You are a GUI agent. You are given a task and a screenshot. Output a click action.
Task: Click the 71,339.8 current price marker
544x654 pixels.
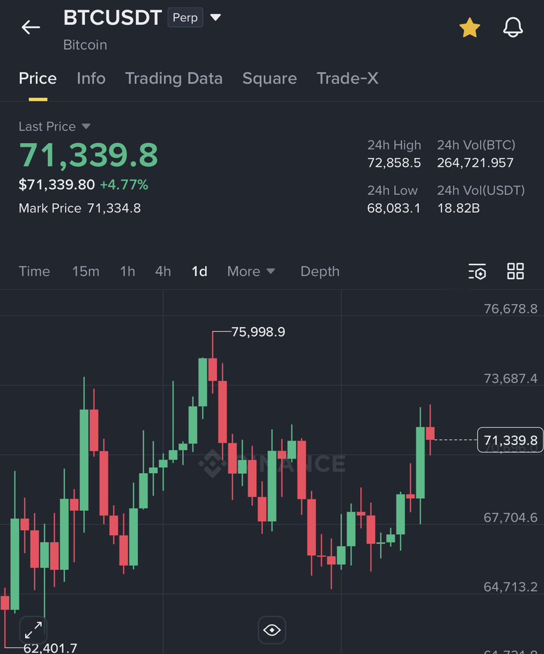[510, 440]
